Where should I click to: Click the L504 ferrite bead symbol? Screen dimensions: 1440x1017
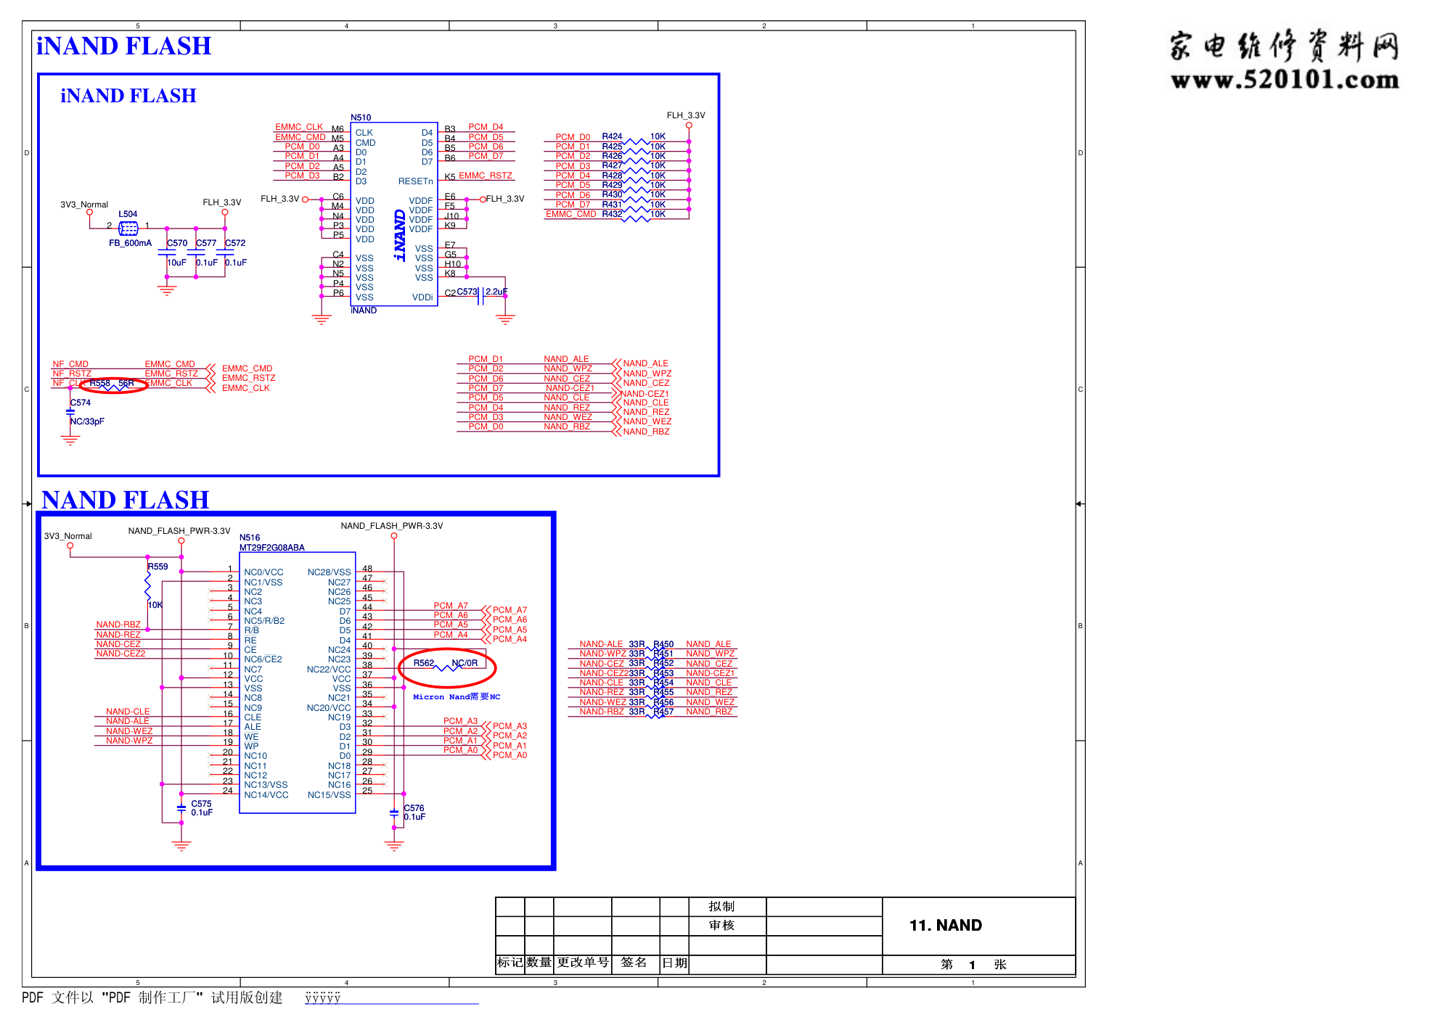coord(128,228)
